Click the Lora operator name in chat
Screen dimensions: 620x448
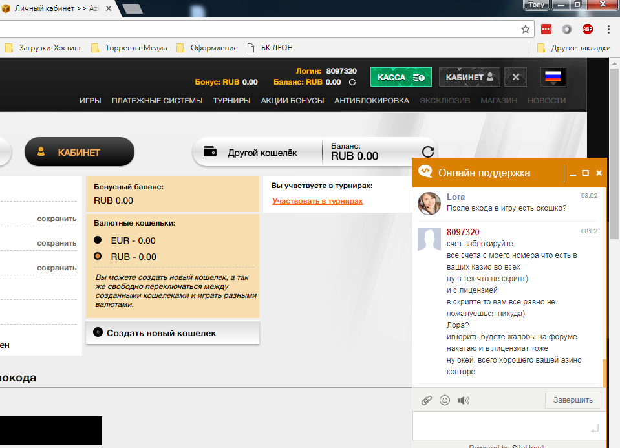[456, 197]
